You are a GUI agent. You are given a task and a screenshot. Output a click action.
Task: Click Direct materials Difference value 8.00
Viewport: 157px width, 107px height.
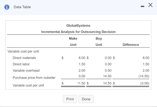[146, 58]
